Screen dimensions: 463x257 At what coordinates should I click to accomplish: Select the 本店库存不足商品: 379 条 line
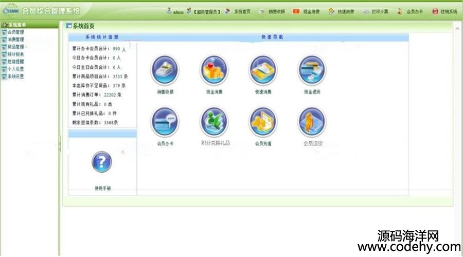(x=99, y=85)
